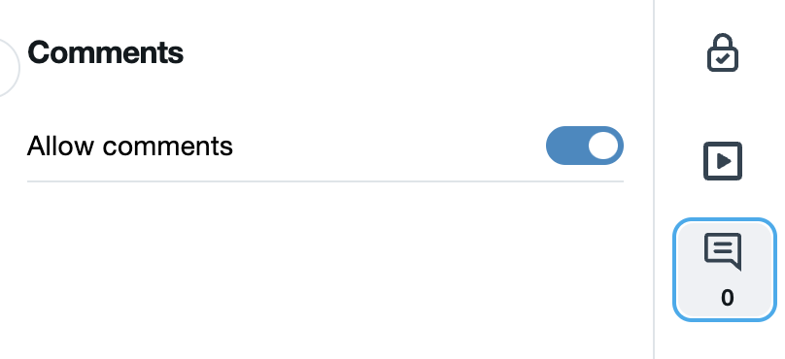Open the play button preview panel

click(x=723, y=161)
